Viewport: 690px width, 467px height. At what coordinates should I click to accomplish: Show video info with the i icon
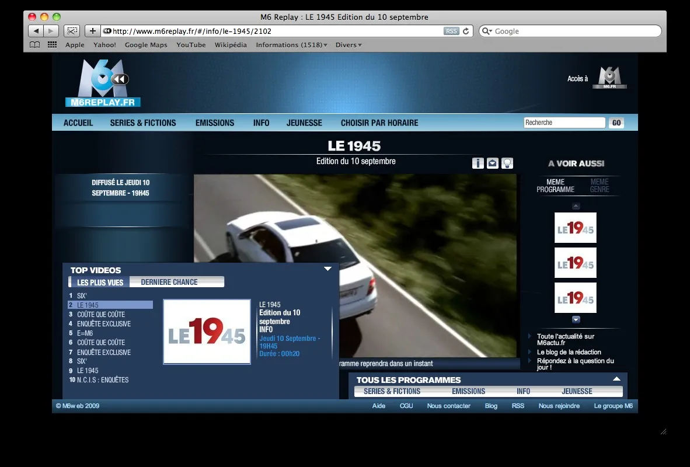coord(478,163)
